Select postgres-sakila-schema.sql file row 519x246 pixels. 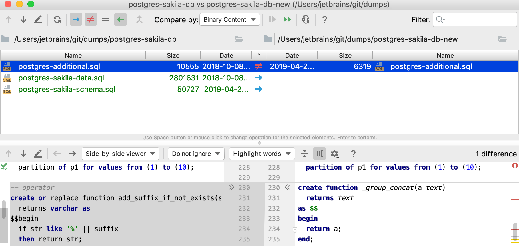[131, 89]
